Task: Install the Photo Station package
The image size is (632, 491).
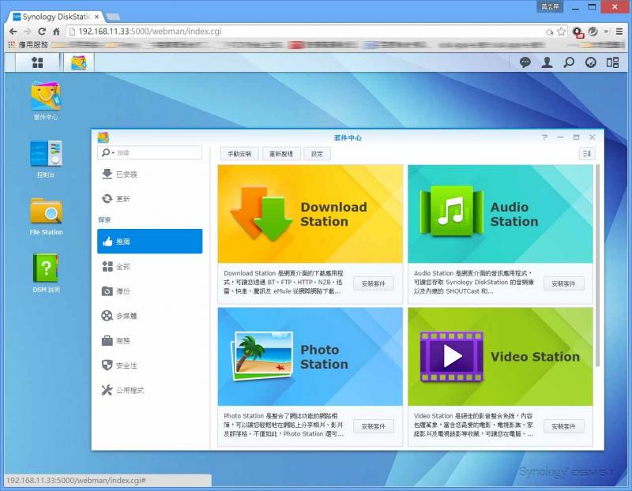Action: (373, 426)
